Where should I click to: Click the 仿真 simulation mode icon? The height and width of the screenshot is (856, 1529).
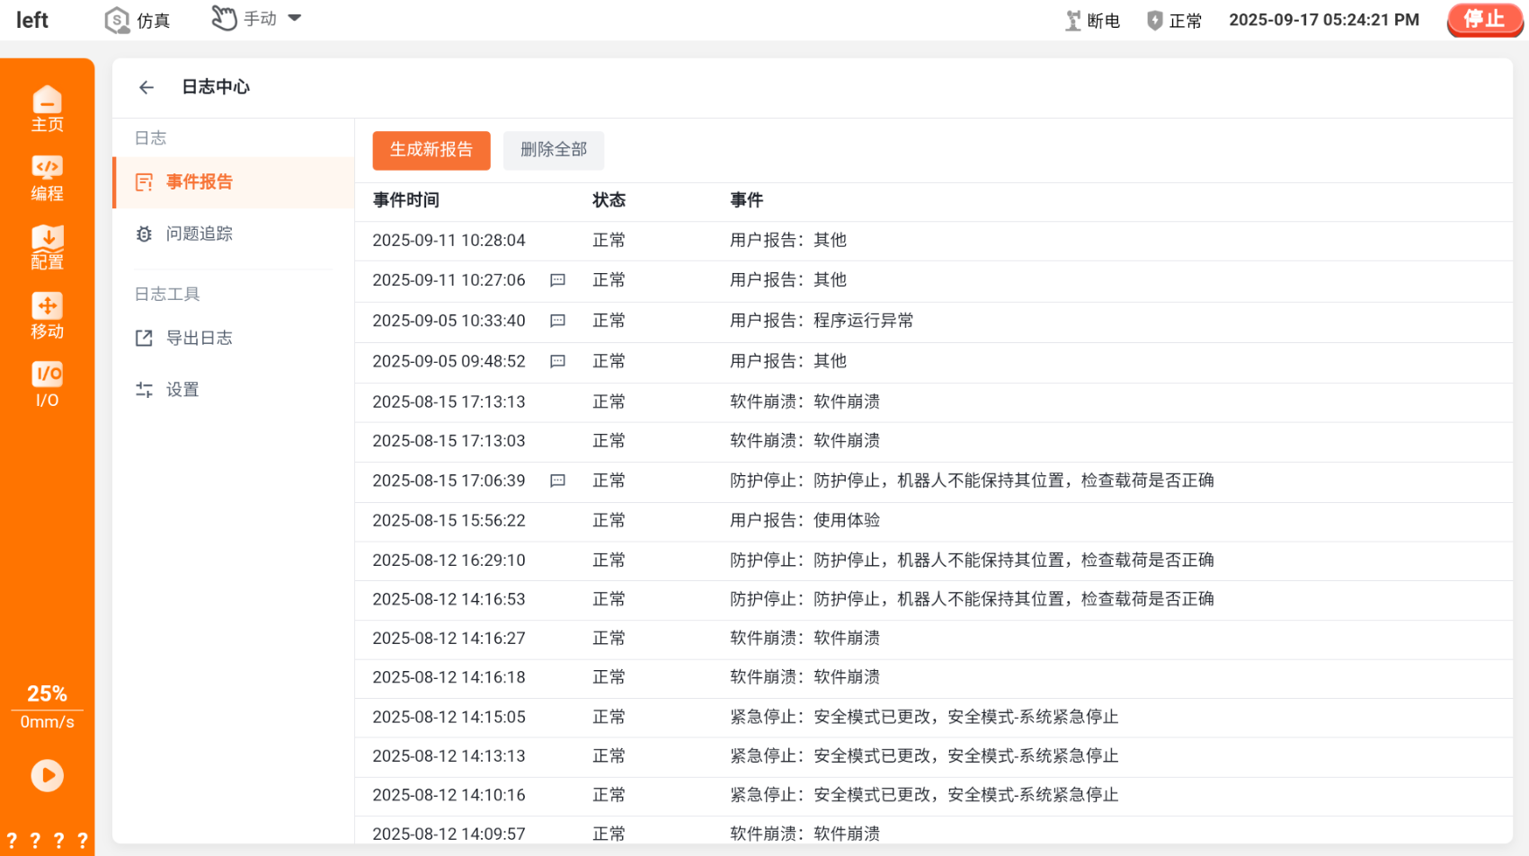click(x=118, y=20)
